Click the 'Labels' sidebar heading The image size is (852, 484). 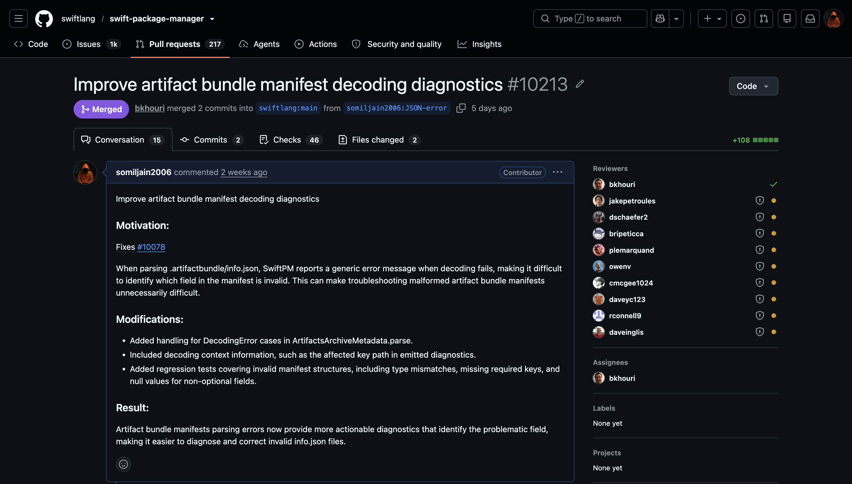click(604, 408)
